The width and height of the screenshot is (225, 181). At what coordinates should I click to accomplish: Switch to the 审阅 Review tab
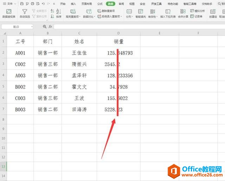click(121, 4)
